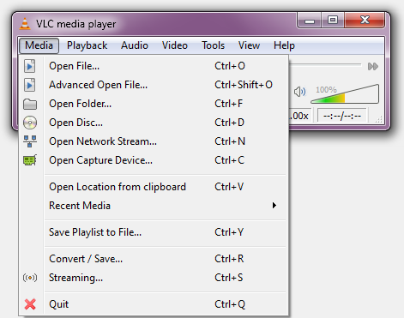404x318 pixels.
Task: Expand the Recent Media submenu arrow
Action: click(x=274, y=206)
